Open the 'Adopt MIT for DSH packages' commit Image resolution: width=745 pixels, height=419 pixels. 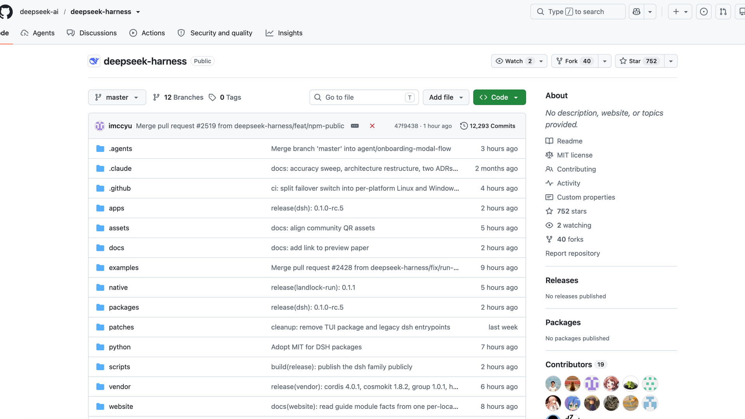(x=316, y=347)
